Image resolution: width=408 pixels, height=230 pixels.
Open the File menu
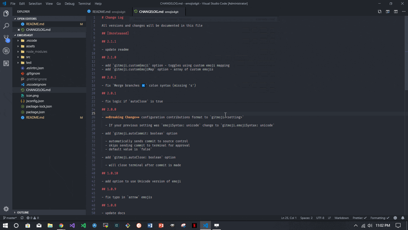(x=13, y=4)
